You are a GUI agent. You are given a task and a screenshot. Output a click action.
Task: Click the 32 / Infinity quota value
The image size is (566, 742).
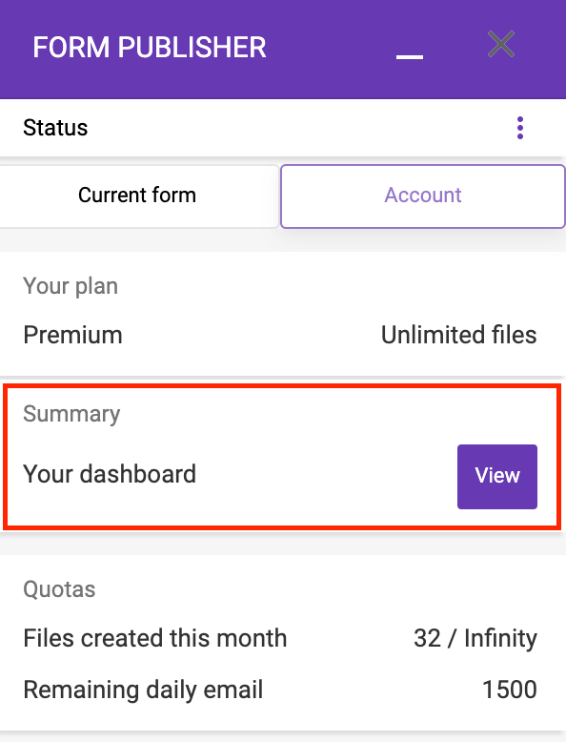(475, 638)
